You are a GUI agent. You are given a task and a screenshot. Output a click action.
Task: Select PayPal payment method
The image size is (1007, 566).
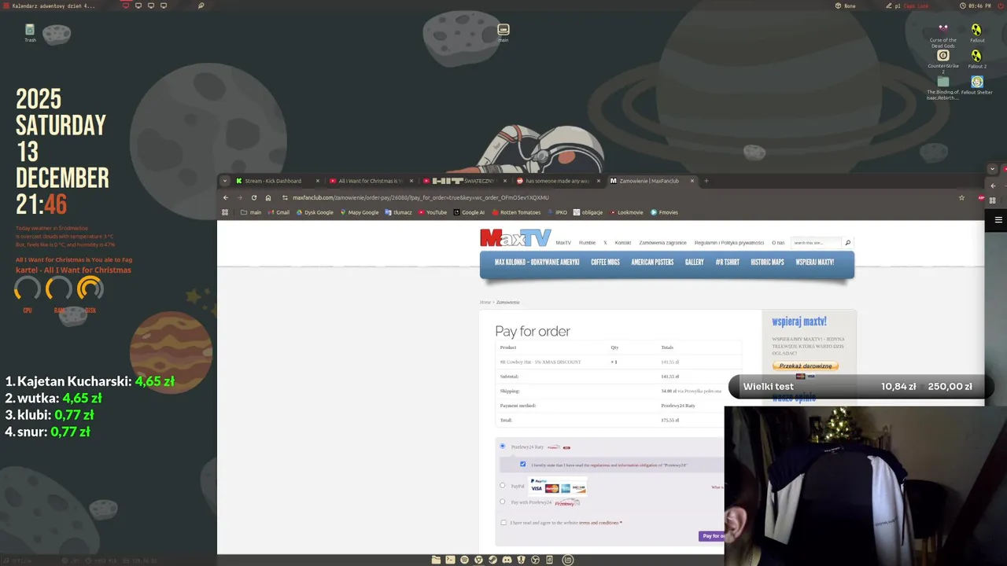[503, 485]
